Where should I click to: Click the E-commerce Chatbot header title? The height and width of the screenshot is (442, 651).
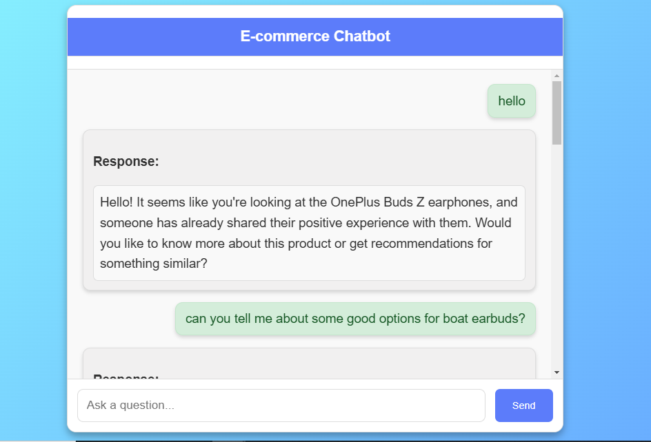(315, 36)
